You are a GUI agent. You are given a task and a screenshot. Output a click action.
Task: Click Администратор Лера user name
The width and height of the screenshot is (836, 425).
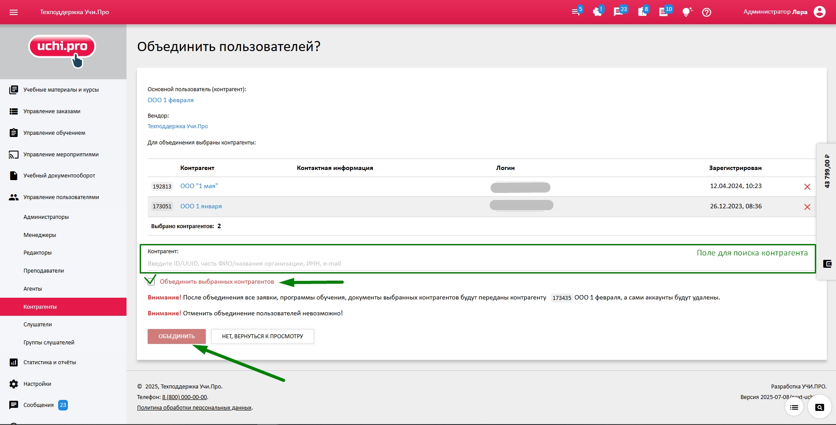tap(775, 12)
